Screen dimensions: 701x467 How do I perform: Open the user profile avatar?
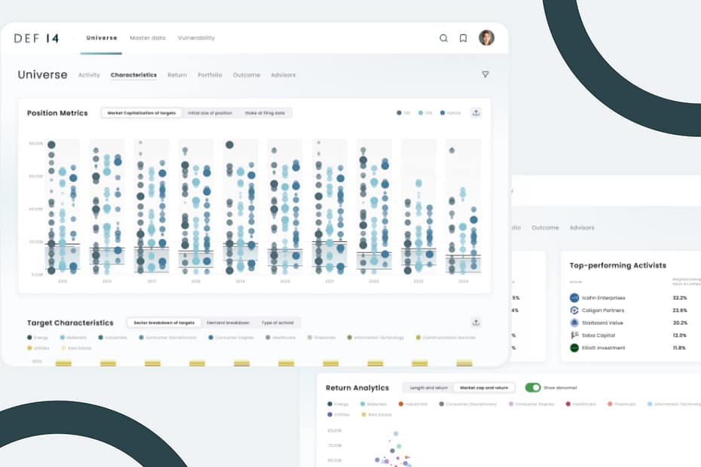(x=486, y=38)
